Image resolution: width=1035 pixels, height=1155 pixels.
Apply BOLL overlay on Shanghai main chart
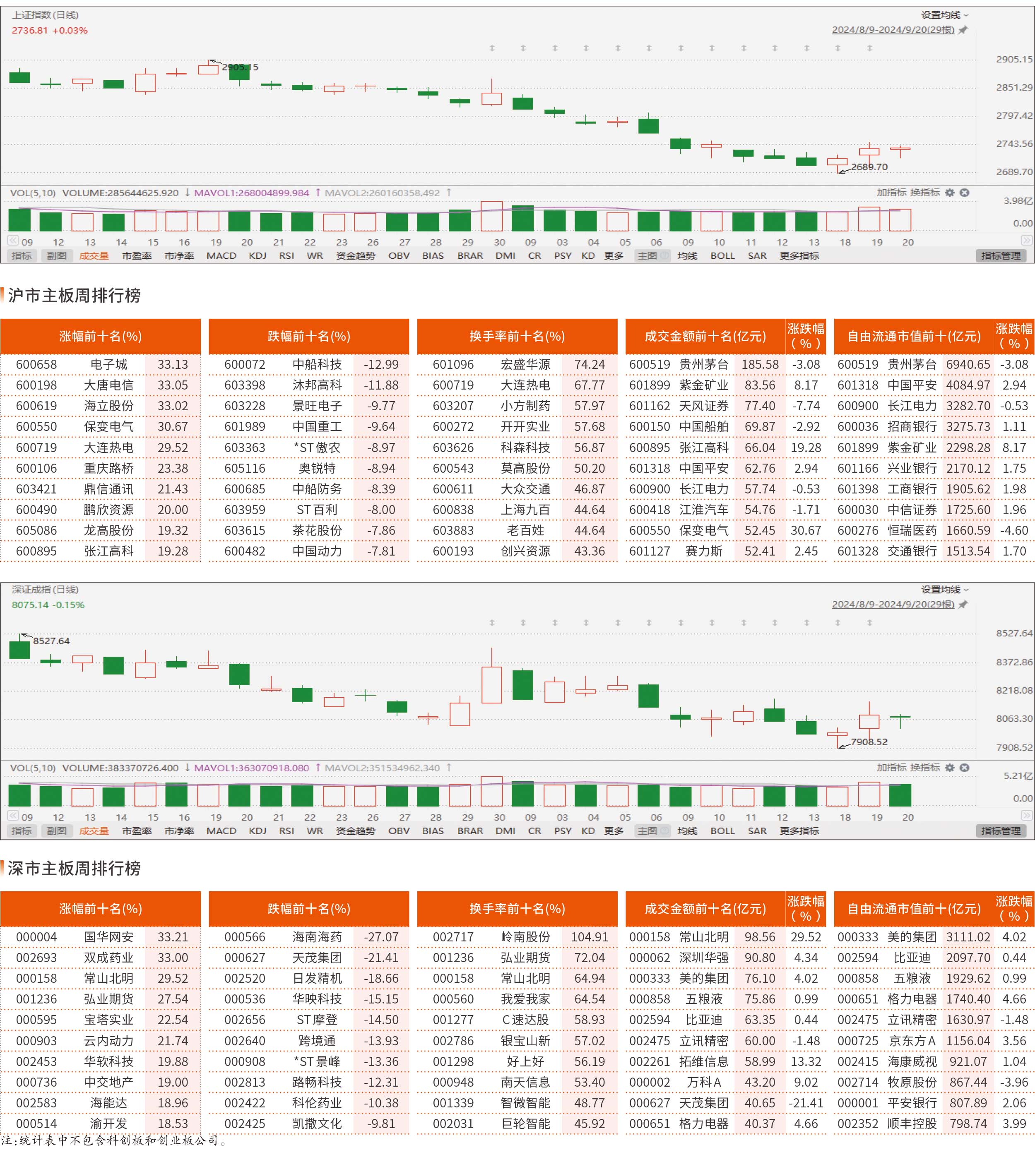coord(722,256)
